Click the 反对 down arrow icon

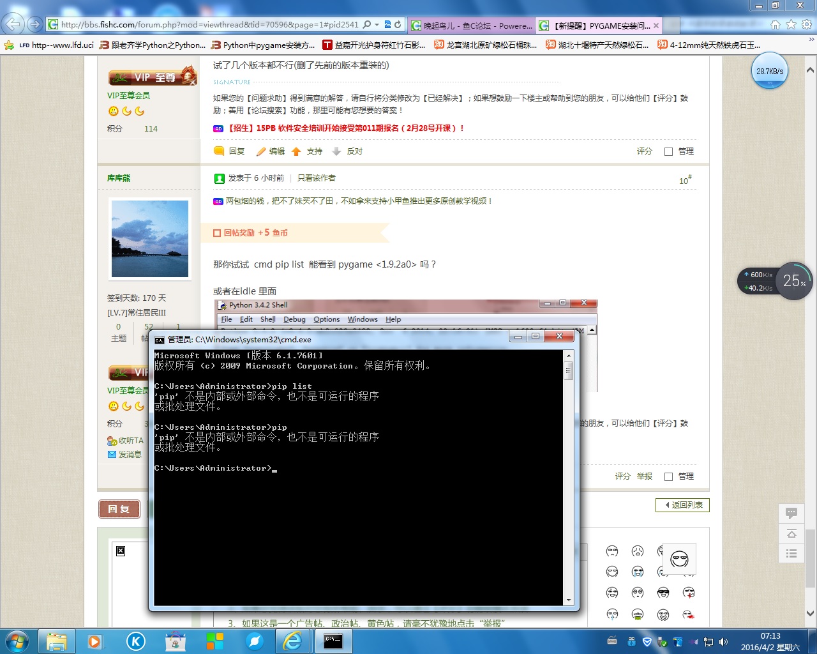pyautogui.click(x=336, y=151)
